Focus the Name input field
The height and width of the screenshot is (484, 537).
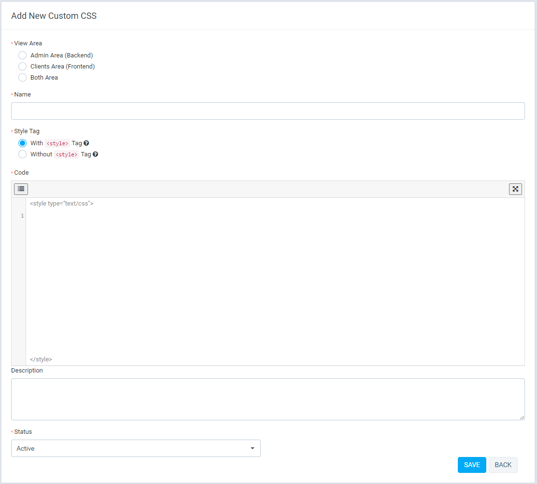click(x=268, y=111)
